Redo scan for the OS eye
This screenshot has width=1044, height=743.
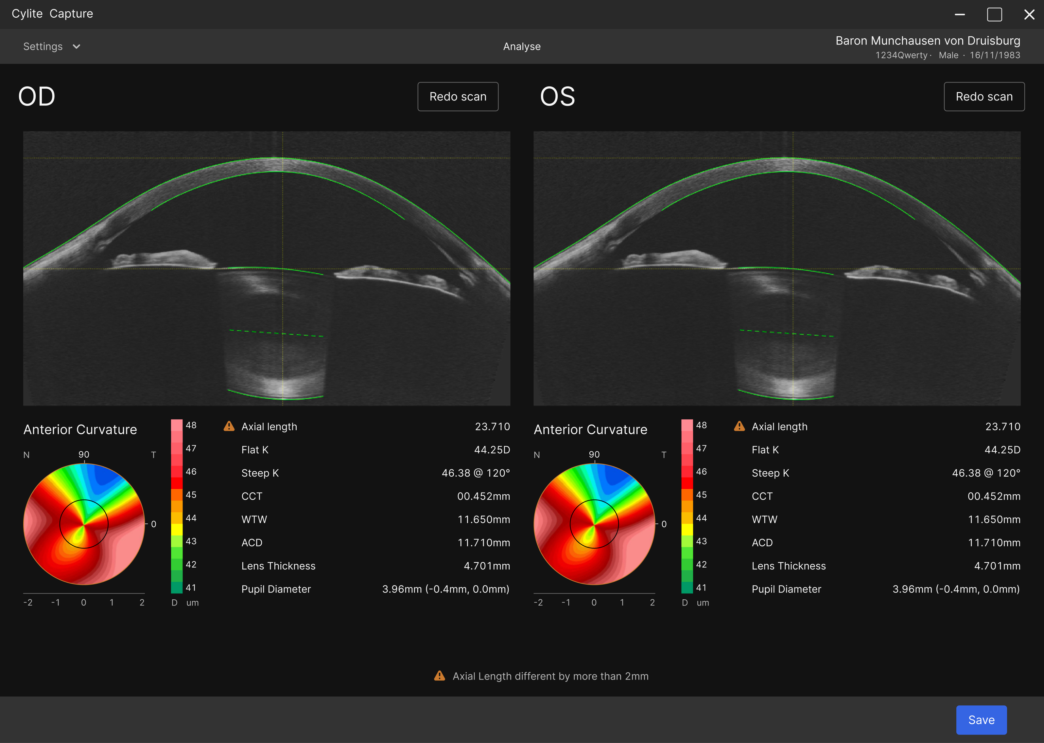click(984, 97)
